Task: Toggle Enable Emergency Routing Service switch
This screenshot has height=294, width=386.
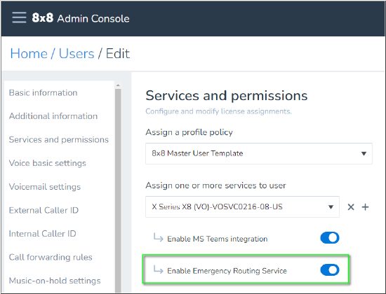Action: click(330, 270)
